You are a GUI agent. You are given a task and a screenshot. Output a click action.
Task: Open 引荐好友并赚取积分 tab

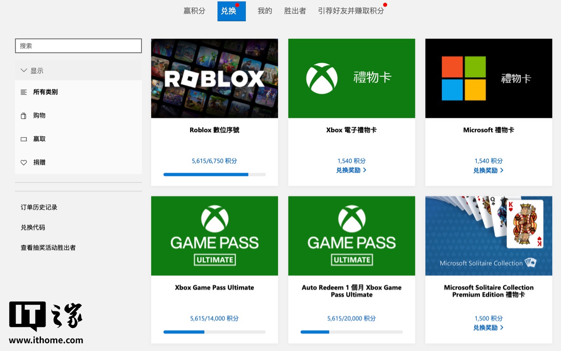pos(351,11)
